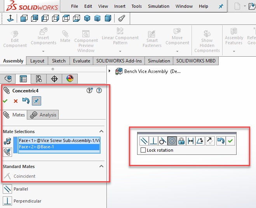Toggle multiple mate mode icon
This screenshot has height=208, width=256.
7,152
